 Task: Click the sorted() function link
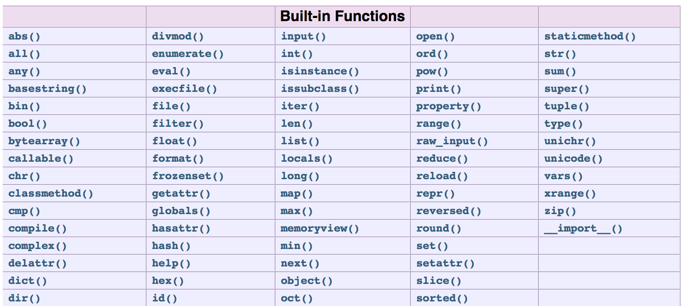point(442,299)
